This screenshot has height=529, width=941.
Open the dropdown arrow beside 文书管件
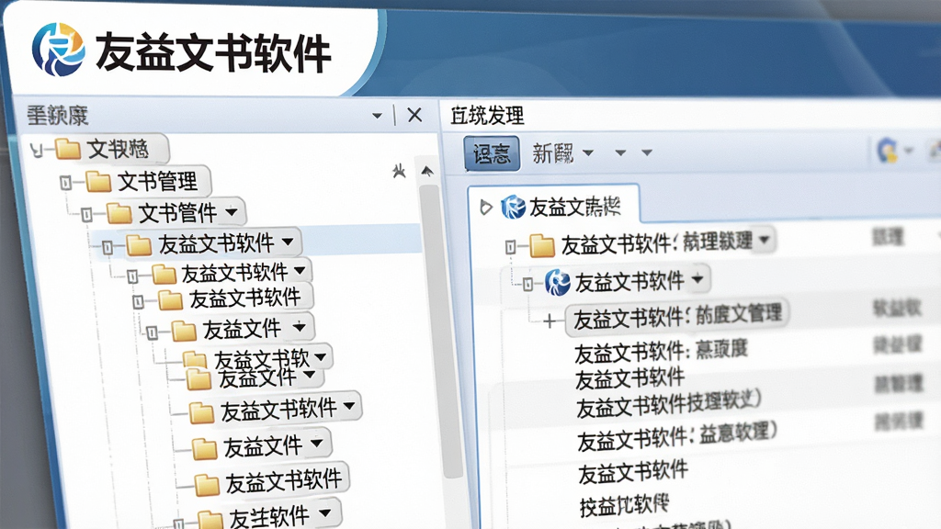coord(231,212)
